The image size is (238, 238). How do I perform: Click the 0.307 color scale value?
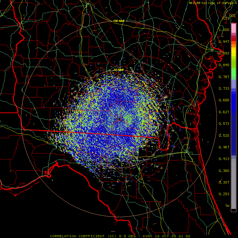(x=224, y=182)
